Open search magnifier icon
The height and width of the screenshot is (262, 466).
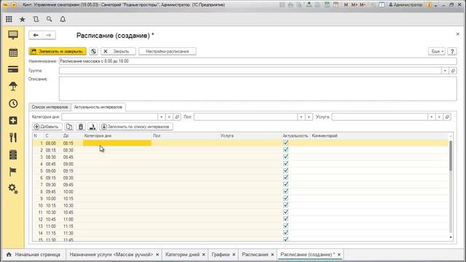click(50, 19)
